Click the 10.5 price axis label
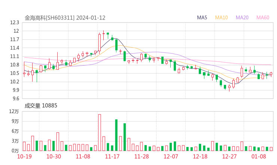Screen dimensions: 277x165 coord(15,73)
